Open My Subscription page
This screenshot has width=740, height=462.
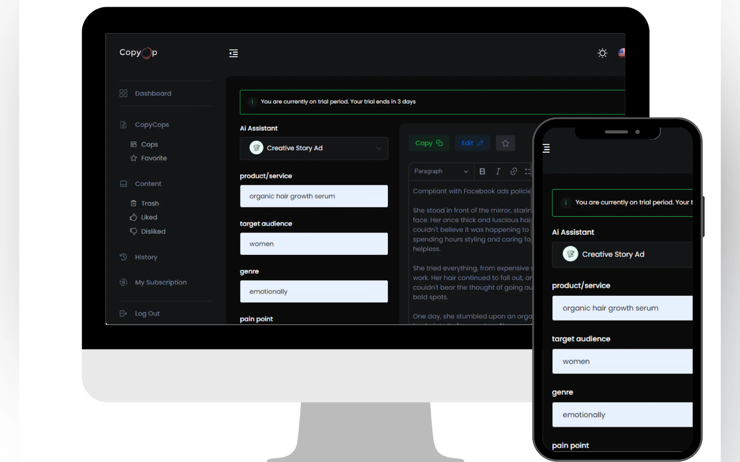pyautogui.click(x=161, y=282)
